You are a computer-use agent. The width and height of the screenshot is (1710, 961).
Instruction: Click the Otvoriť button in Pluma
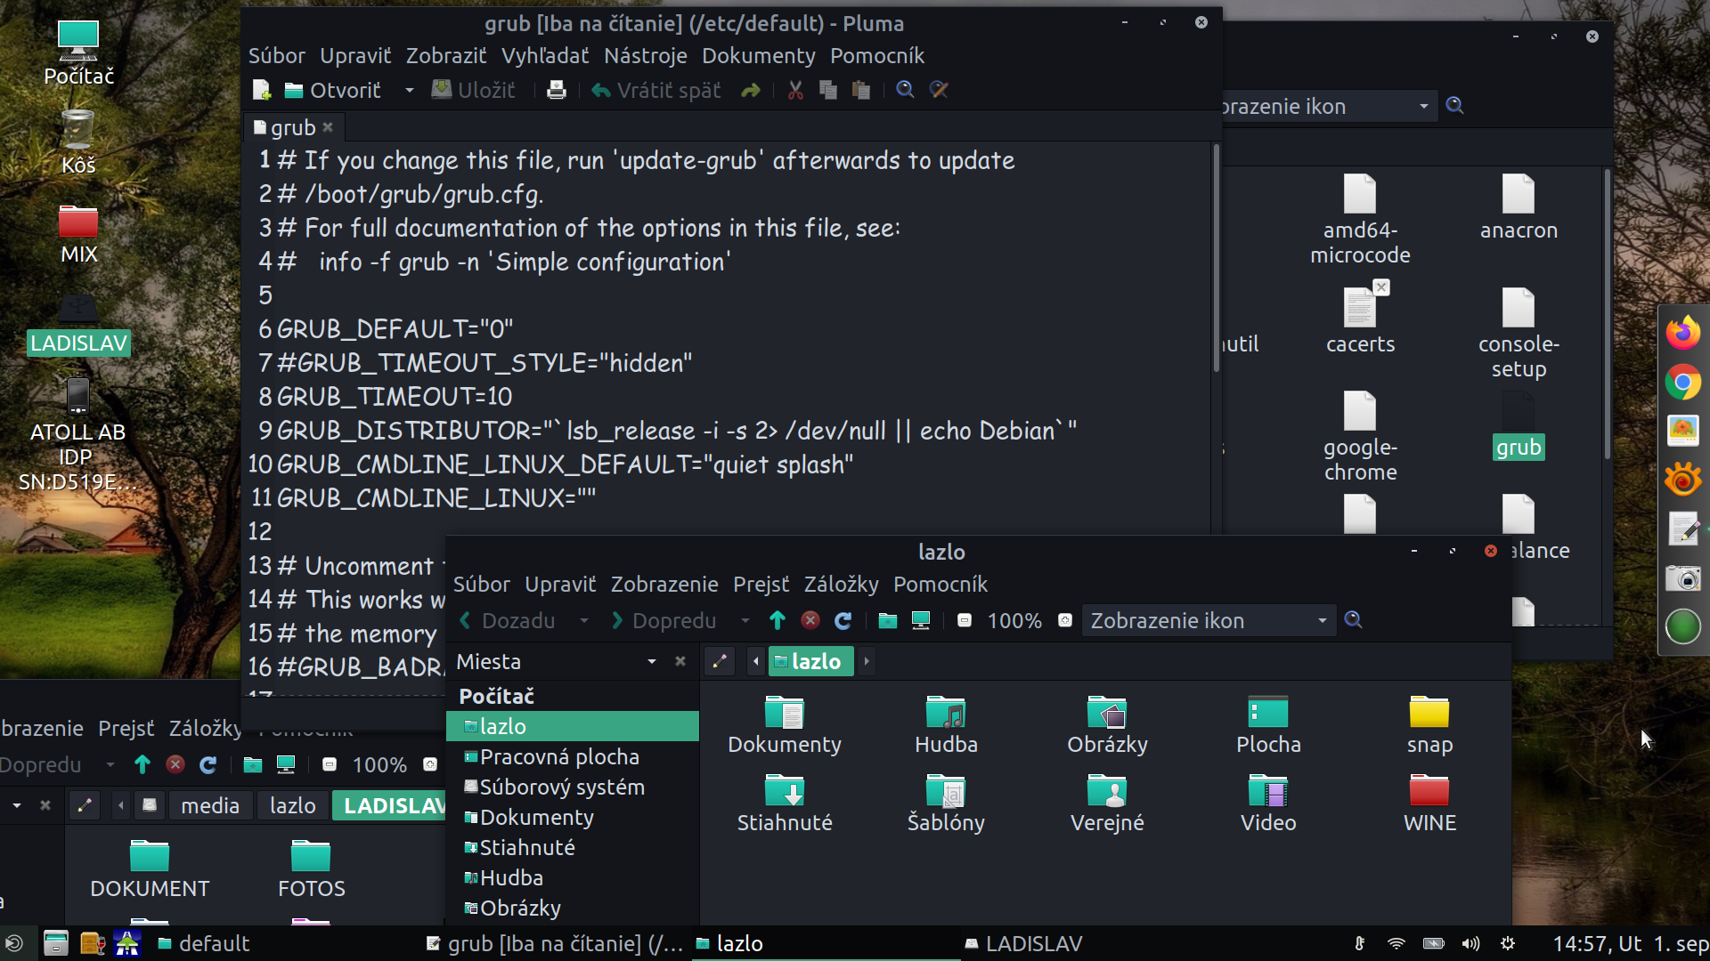[x=332, y=90]
